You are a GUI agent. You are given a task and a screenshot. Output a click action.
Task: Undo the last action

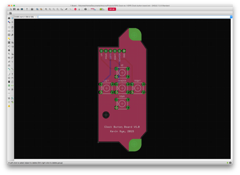tap(67, 9)
